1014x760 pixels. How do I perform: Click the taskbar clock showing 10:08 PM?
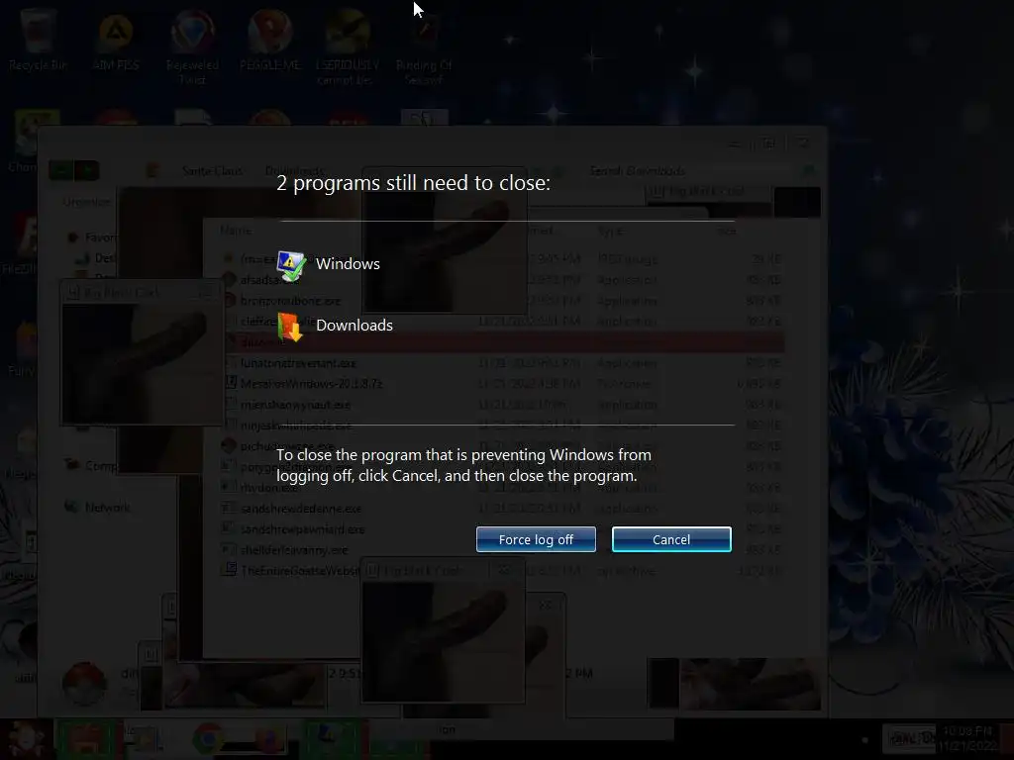[x=967, y=738]
